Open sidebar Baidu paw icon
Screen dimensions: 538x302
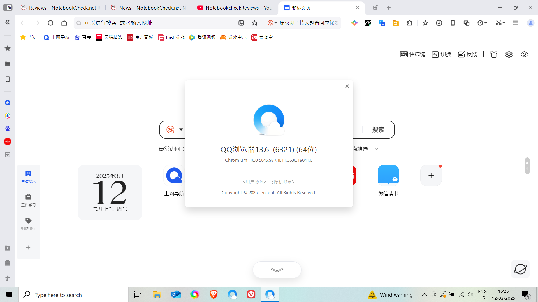pyautogui.click(x=8, y=129)
